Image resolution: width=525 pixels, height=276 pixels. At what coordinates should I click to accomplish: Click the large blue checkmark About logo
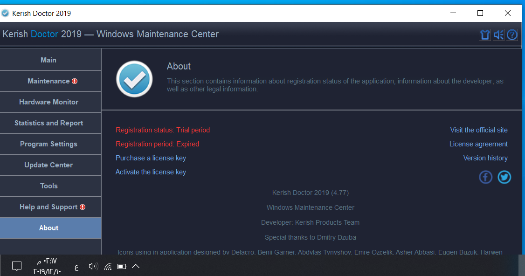134,79
